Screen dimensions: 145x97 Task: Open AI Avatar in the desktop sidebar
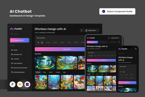tap(15, 59)
